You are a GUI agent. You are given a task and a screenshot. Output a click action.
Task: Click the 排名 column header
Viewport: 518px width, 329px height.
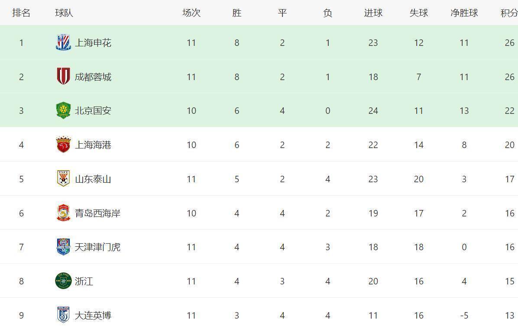pos(21,13)
